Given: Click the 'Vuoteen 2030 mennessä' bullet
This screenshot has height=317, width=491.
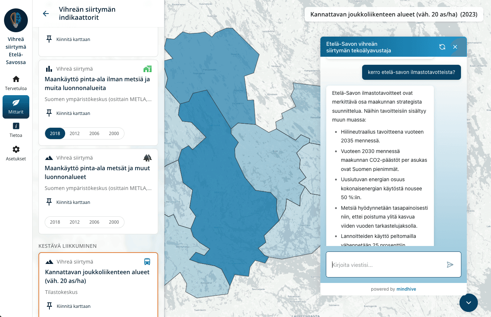Looking at the screenshot, I should point(384,160).
